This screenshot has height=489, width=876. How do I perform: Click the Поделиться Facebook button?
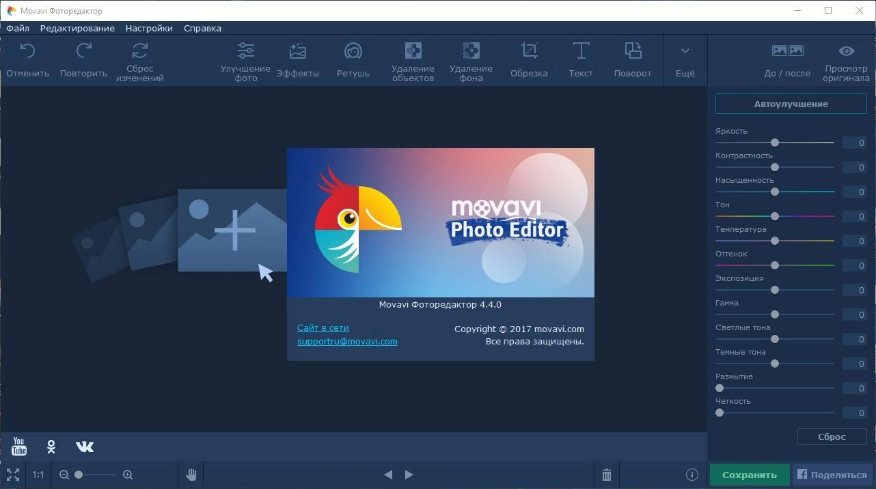[x=832, y=475]
